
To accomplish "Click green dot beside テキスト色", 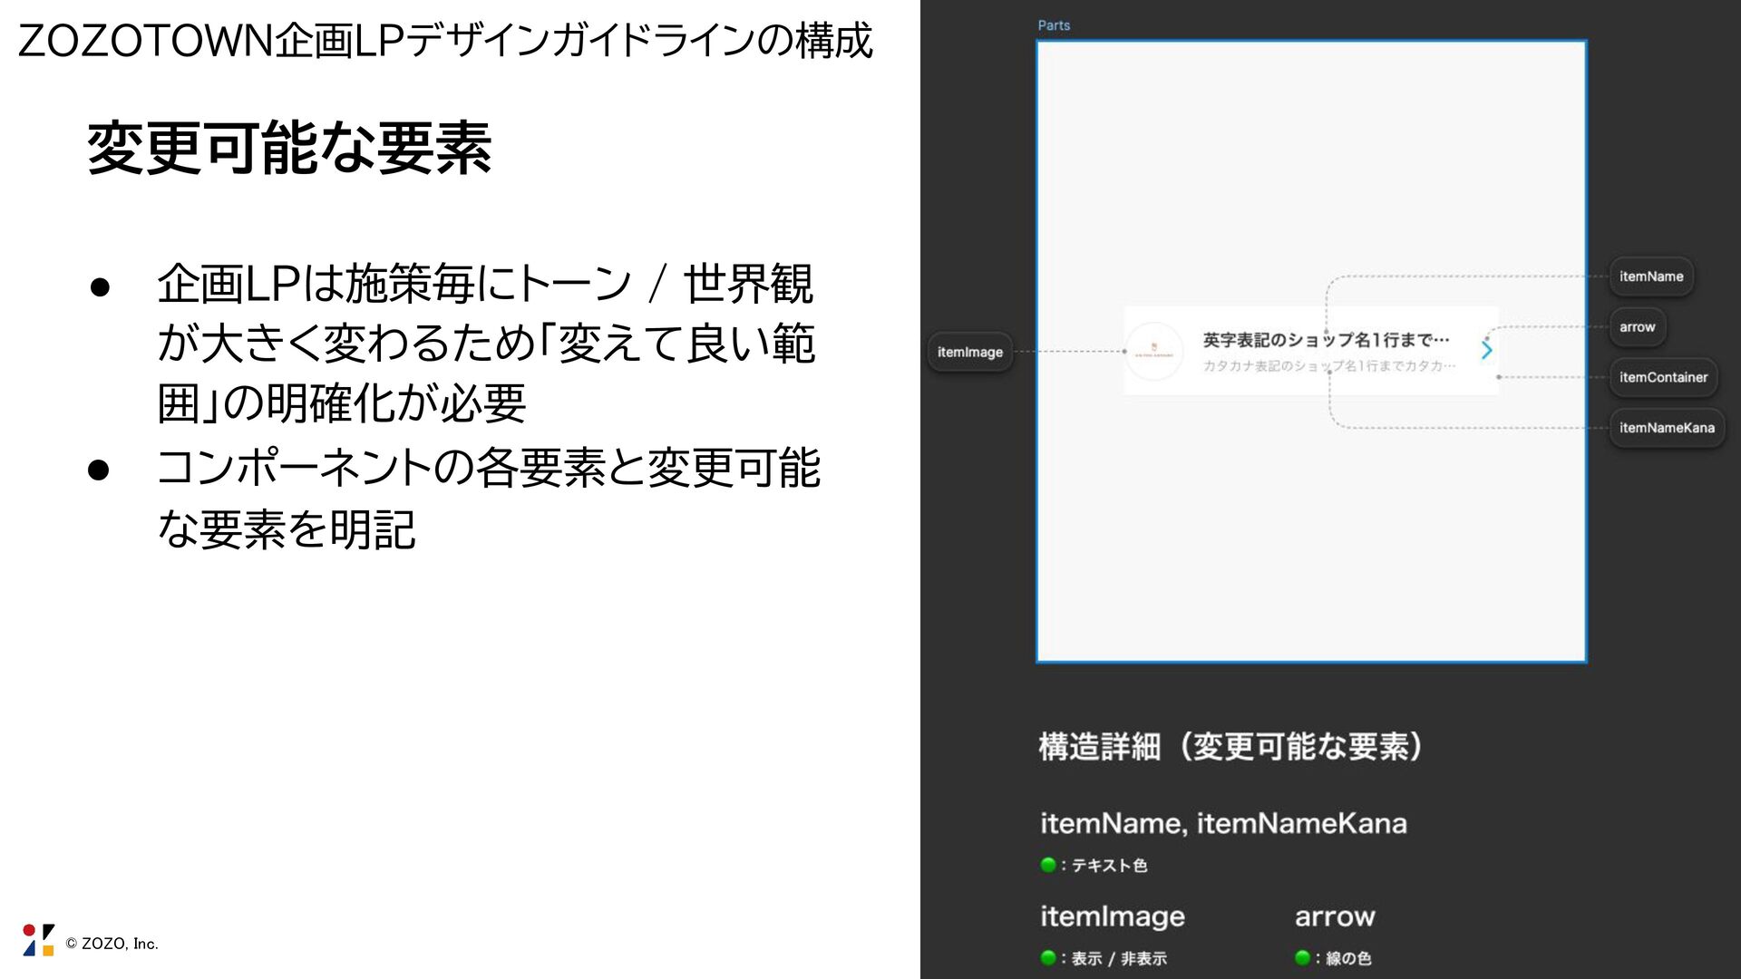I will (1048, 865).
